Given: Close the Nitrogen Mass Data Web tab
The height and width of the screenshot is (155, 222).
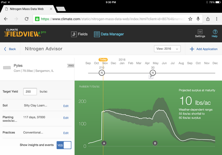Looking at the screenshot, I should (x=51, y=9).
